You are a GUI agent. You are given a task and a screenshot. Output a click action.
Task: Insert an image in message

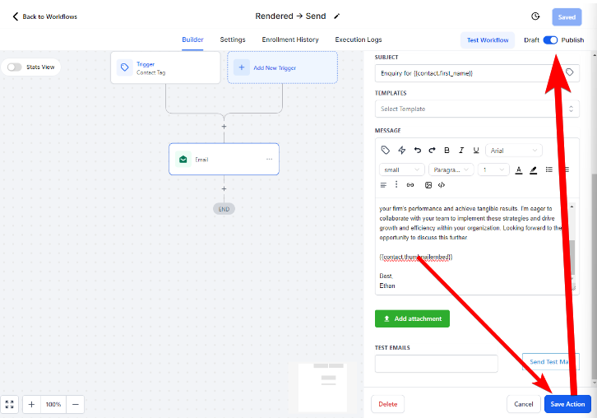(428, 185)
